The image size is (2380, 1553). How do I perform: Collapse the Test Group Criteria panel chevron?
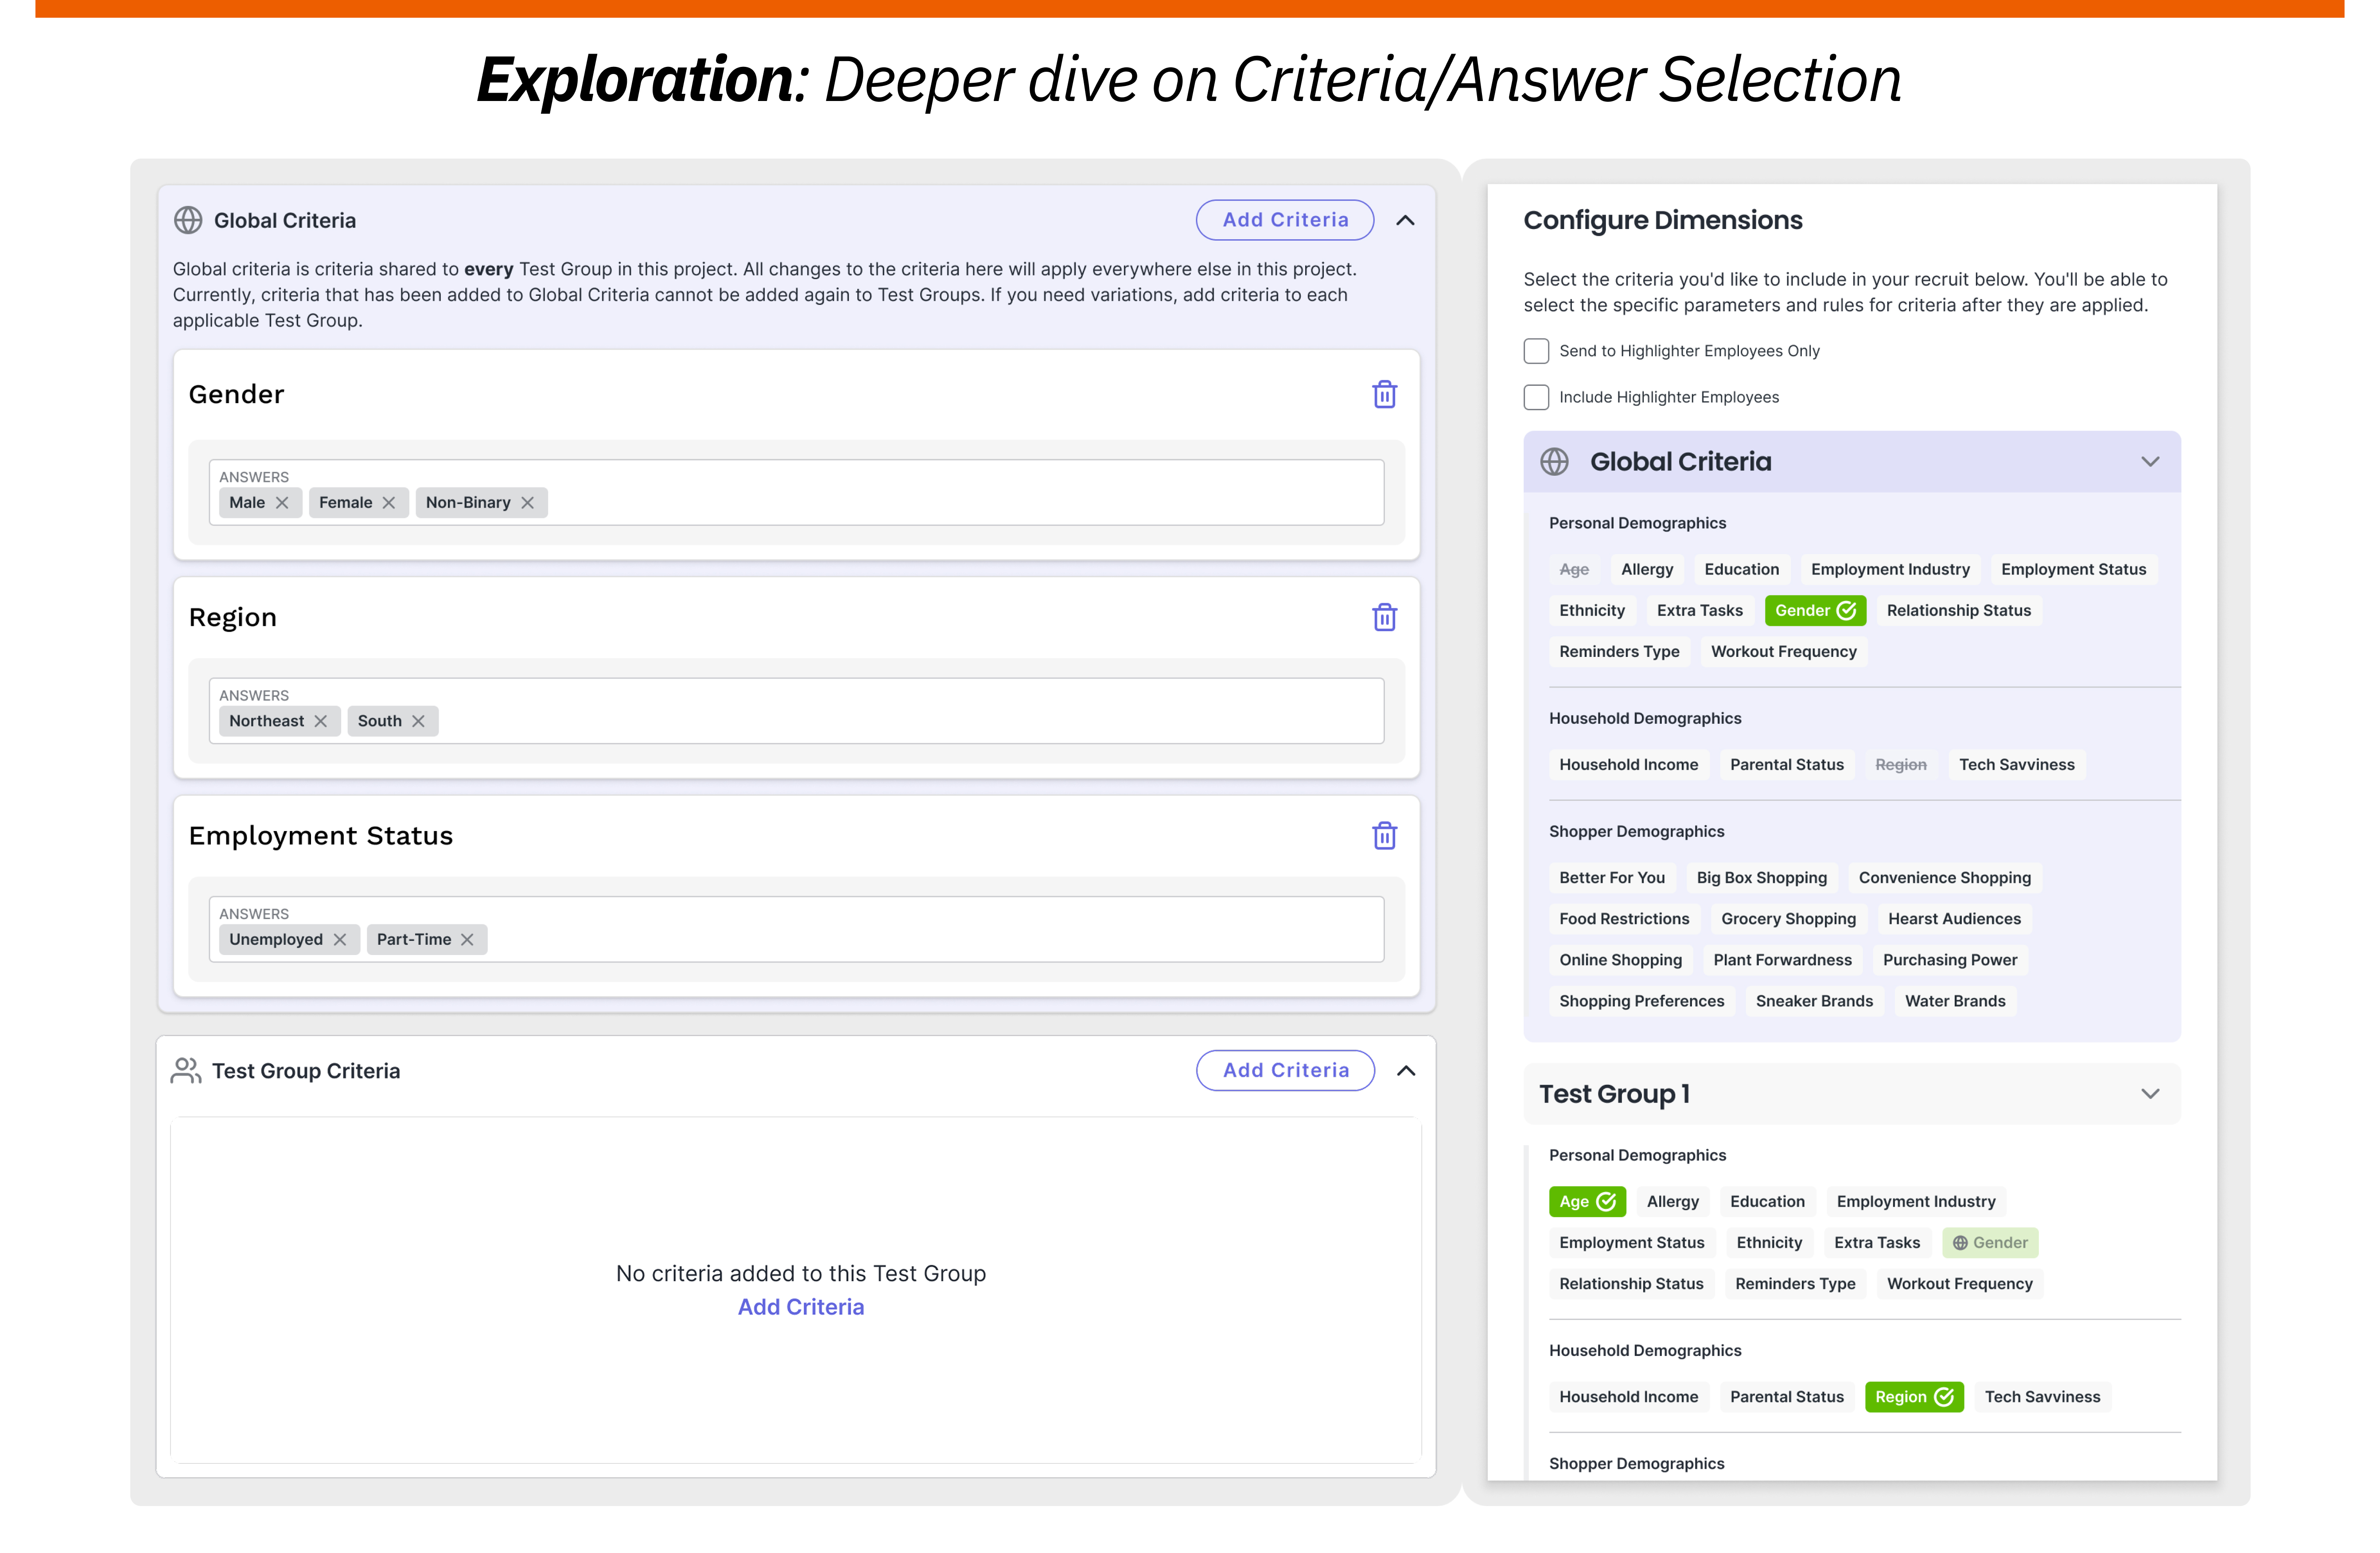1406,1070
